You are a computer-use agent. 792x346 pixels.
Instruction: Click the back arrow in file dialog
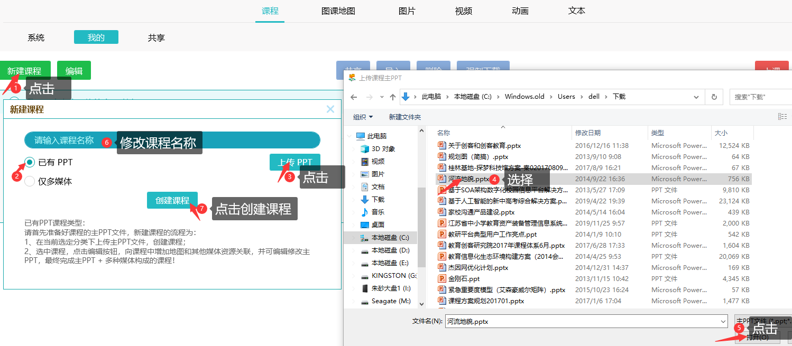coord(354,97)
